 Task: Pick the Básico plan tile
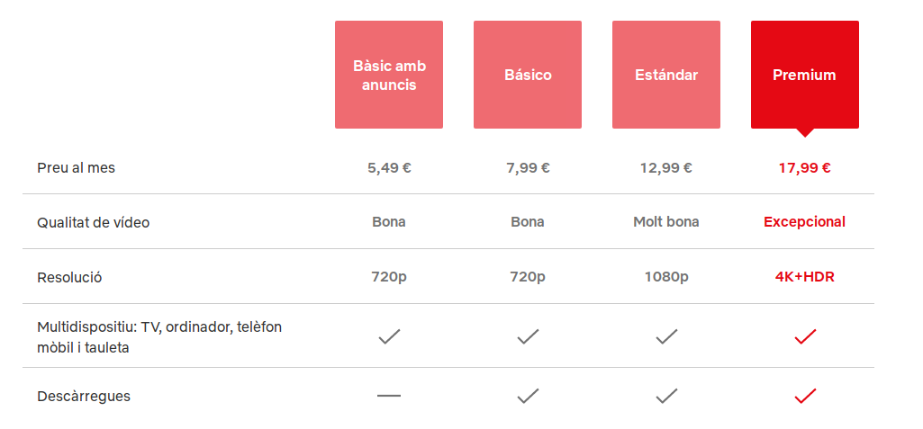(527, 75)
